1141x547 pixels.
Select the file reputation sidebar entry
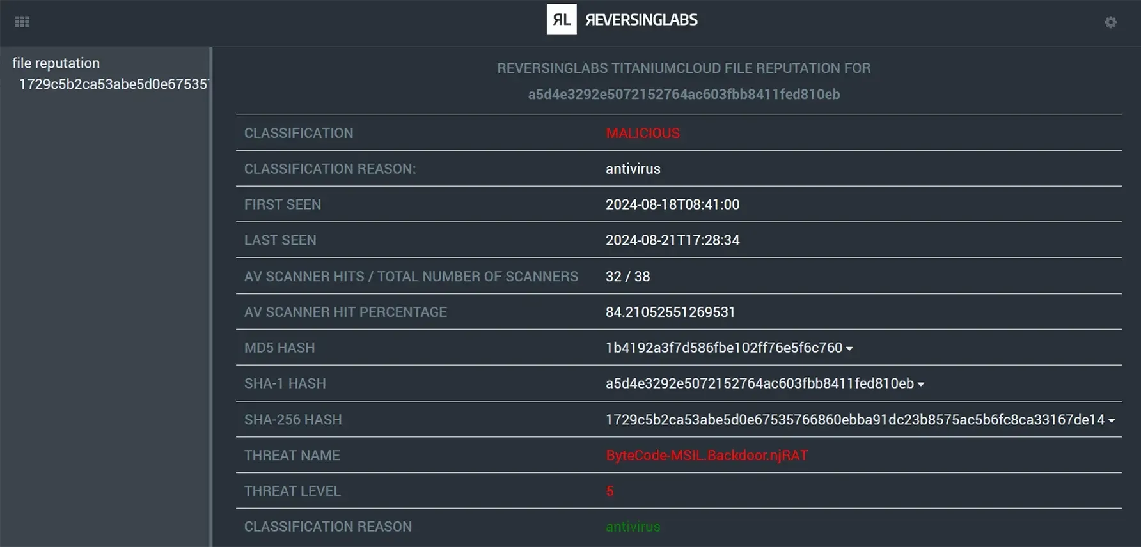56,63
